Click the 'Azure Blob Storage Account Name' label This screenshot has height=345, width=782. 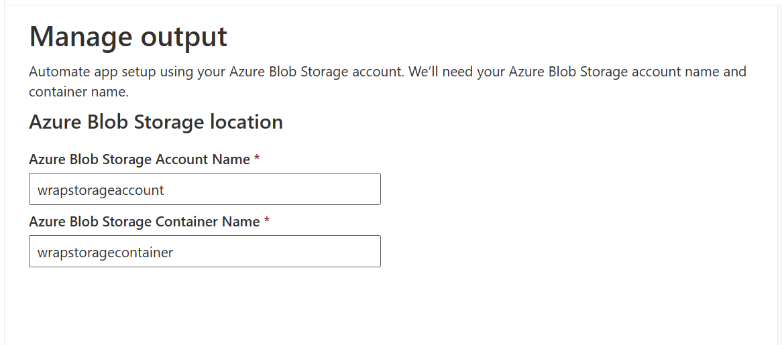[139, 159]
